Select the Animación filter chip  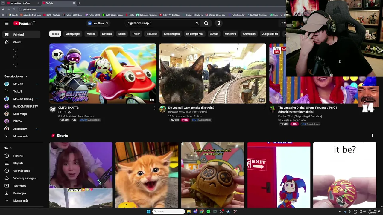click(x=249, y=34)
